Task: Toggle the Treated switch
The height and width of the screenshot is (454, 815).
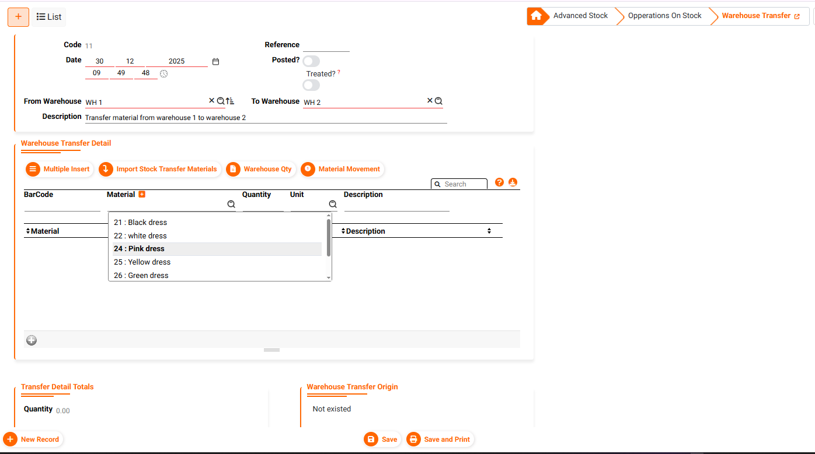Action: pos(311,85)
